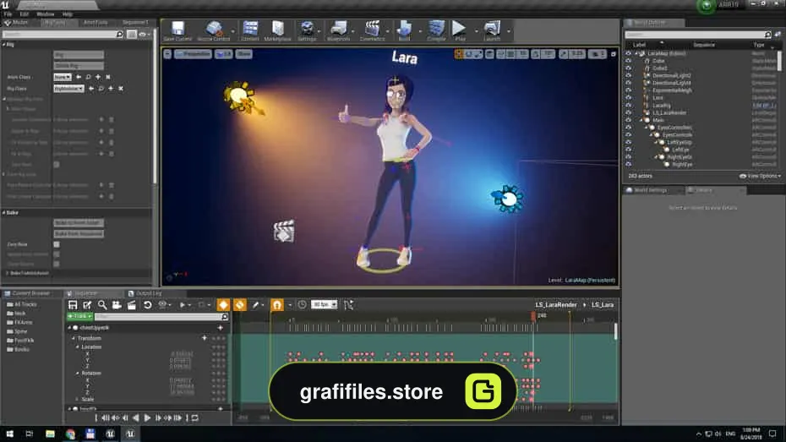Click the Build toolbar button
Image resolution: width=786 pixels, height=442 pixels.
click(x=404, y=31)
